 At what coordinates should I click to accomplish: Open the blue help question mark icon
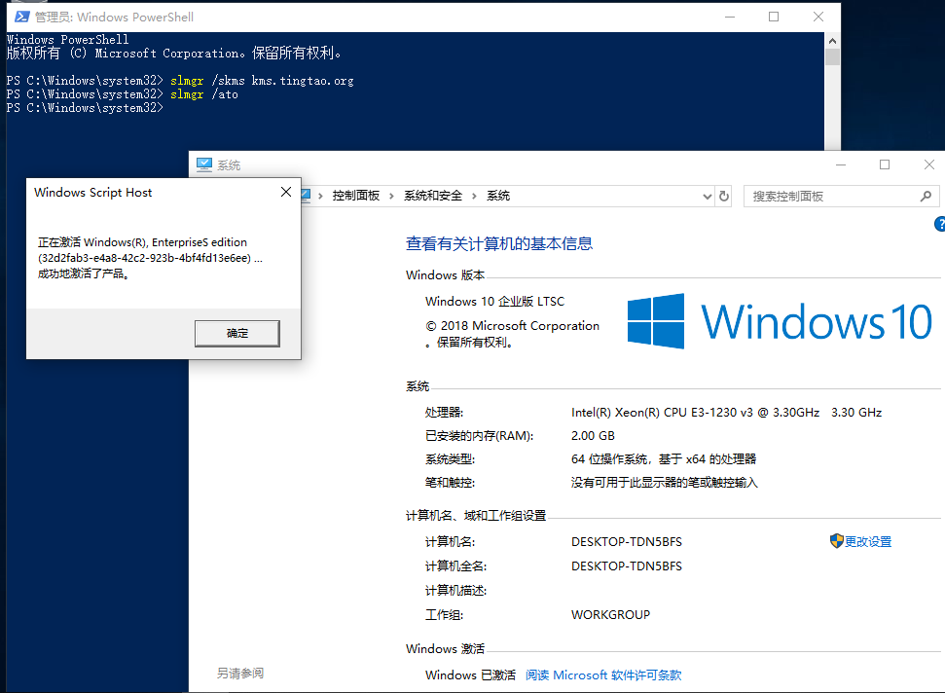pos(940,224)
